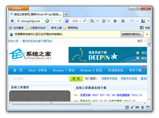
Task: Click the xitongzhijia.net address field
Action: pyautogui.click(x=30, y=21)
